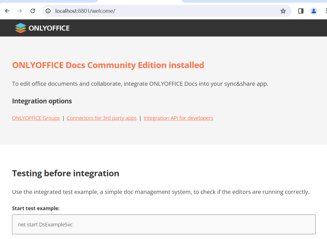
Task: Reload the welcome page
Action: (33, 11)
